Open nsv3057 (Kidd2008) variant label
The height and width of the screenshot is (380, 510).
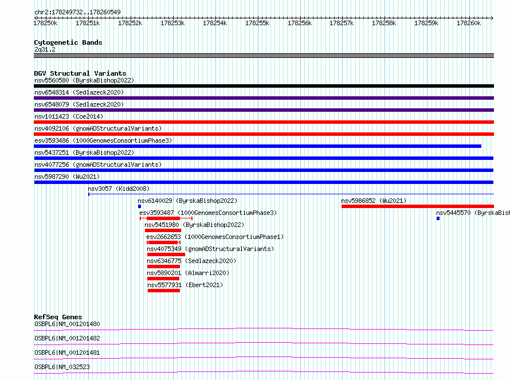coord(119,189)
